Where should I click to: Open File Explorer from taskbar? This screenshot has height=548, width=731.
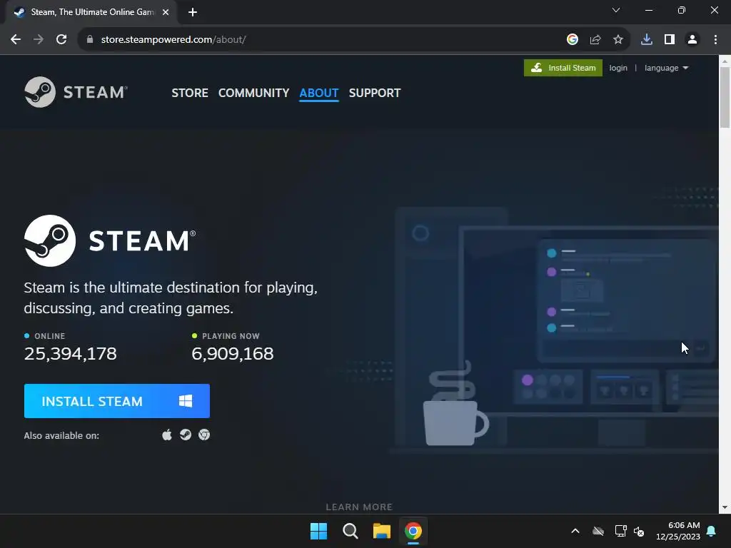point(382,531)
